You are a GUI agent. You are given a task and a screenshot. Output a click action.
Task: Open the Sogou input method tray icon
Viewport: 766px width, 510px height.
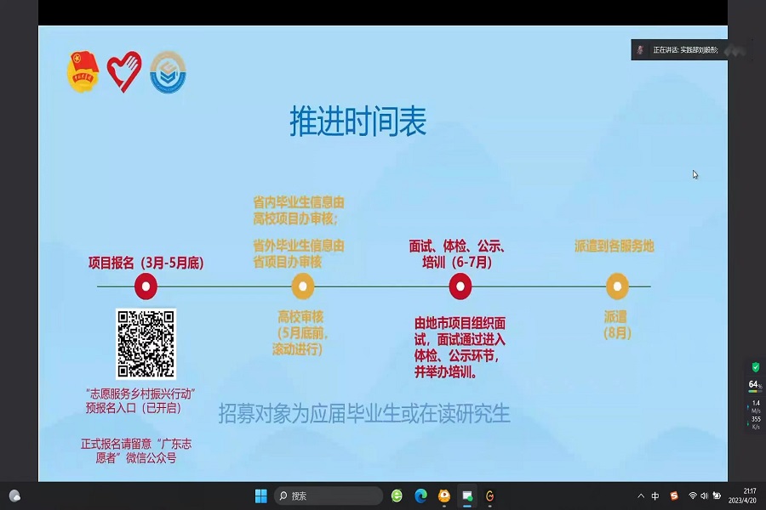674,496
